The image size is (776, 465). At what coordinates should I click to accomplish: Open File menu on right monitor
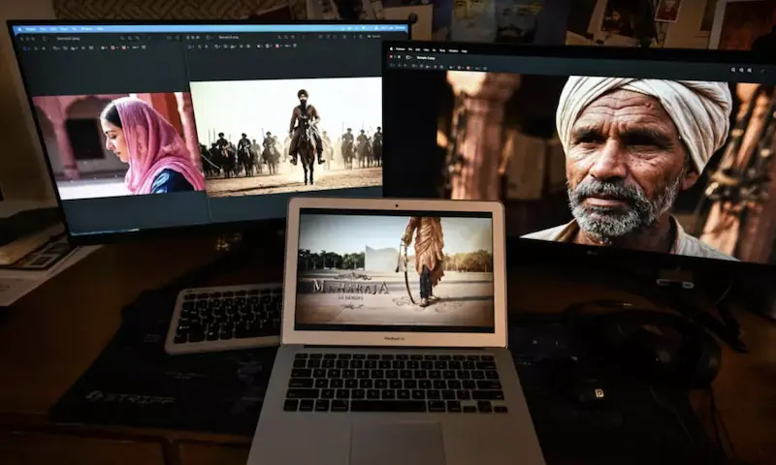(x=409, y=49)
